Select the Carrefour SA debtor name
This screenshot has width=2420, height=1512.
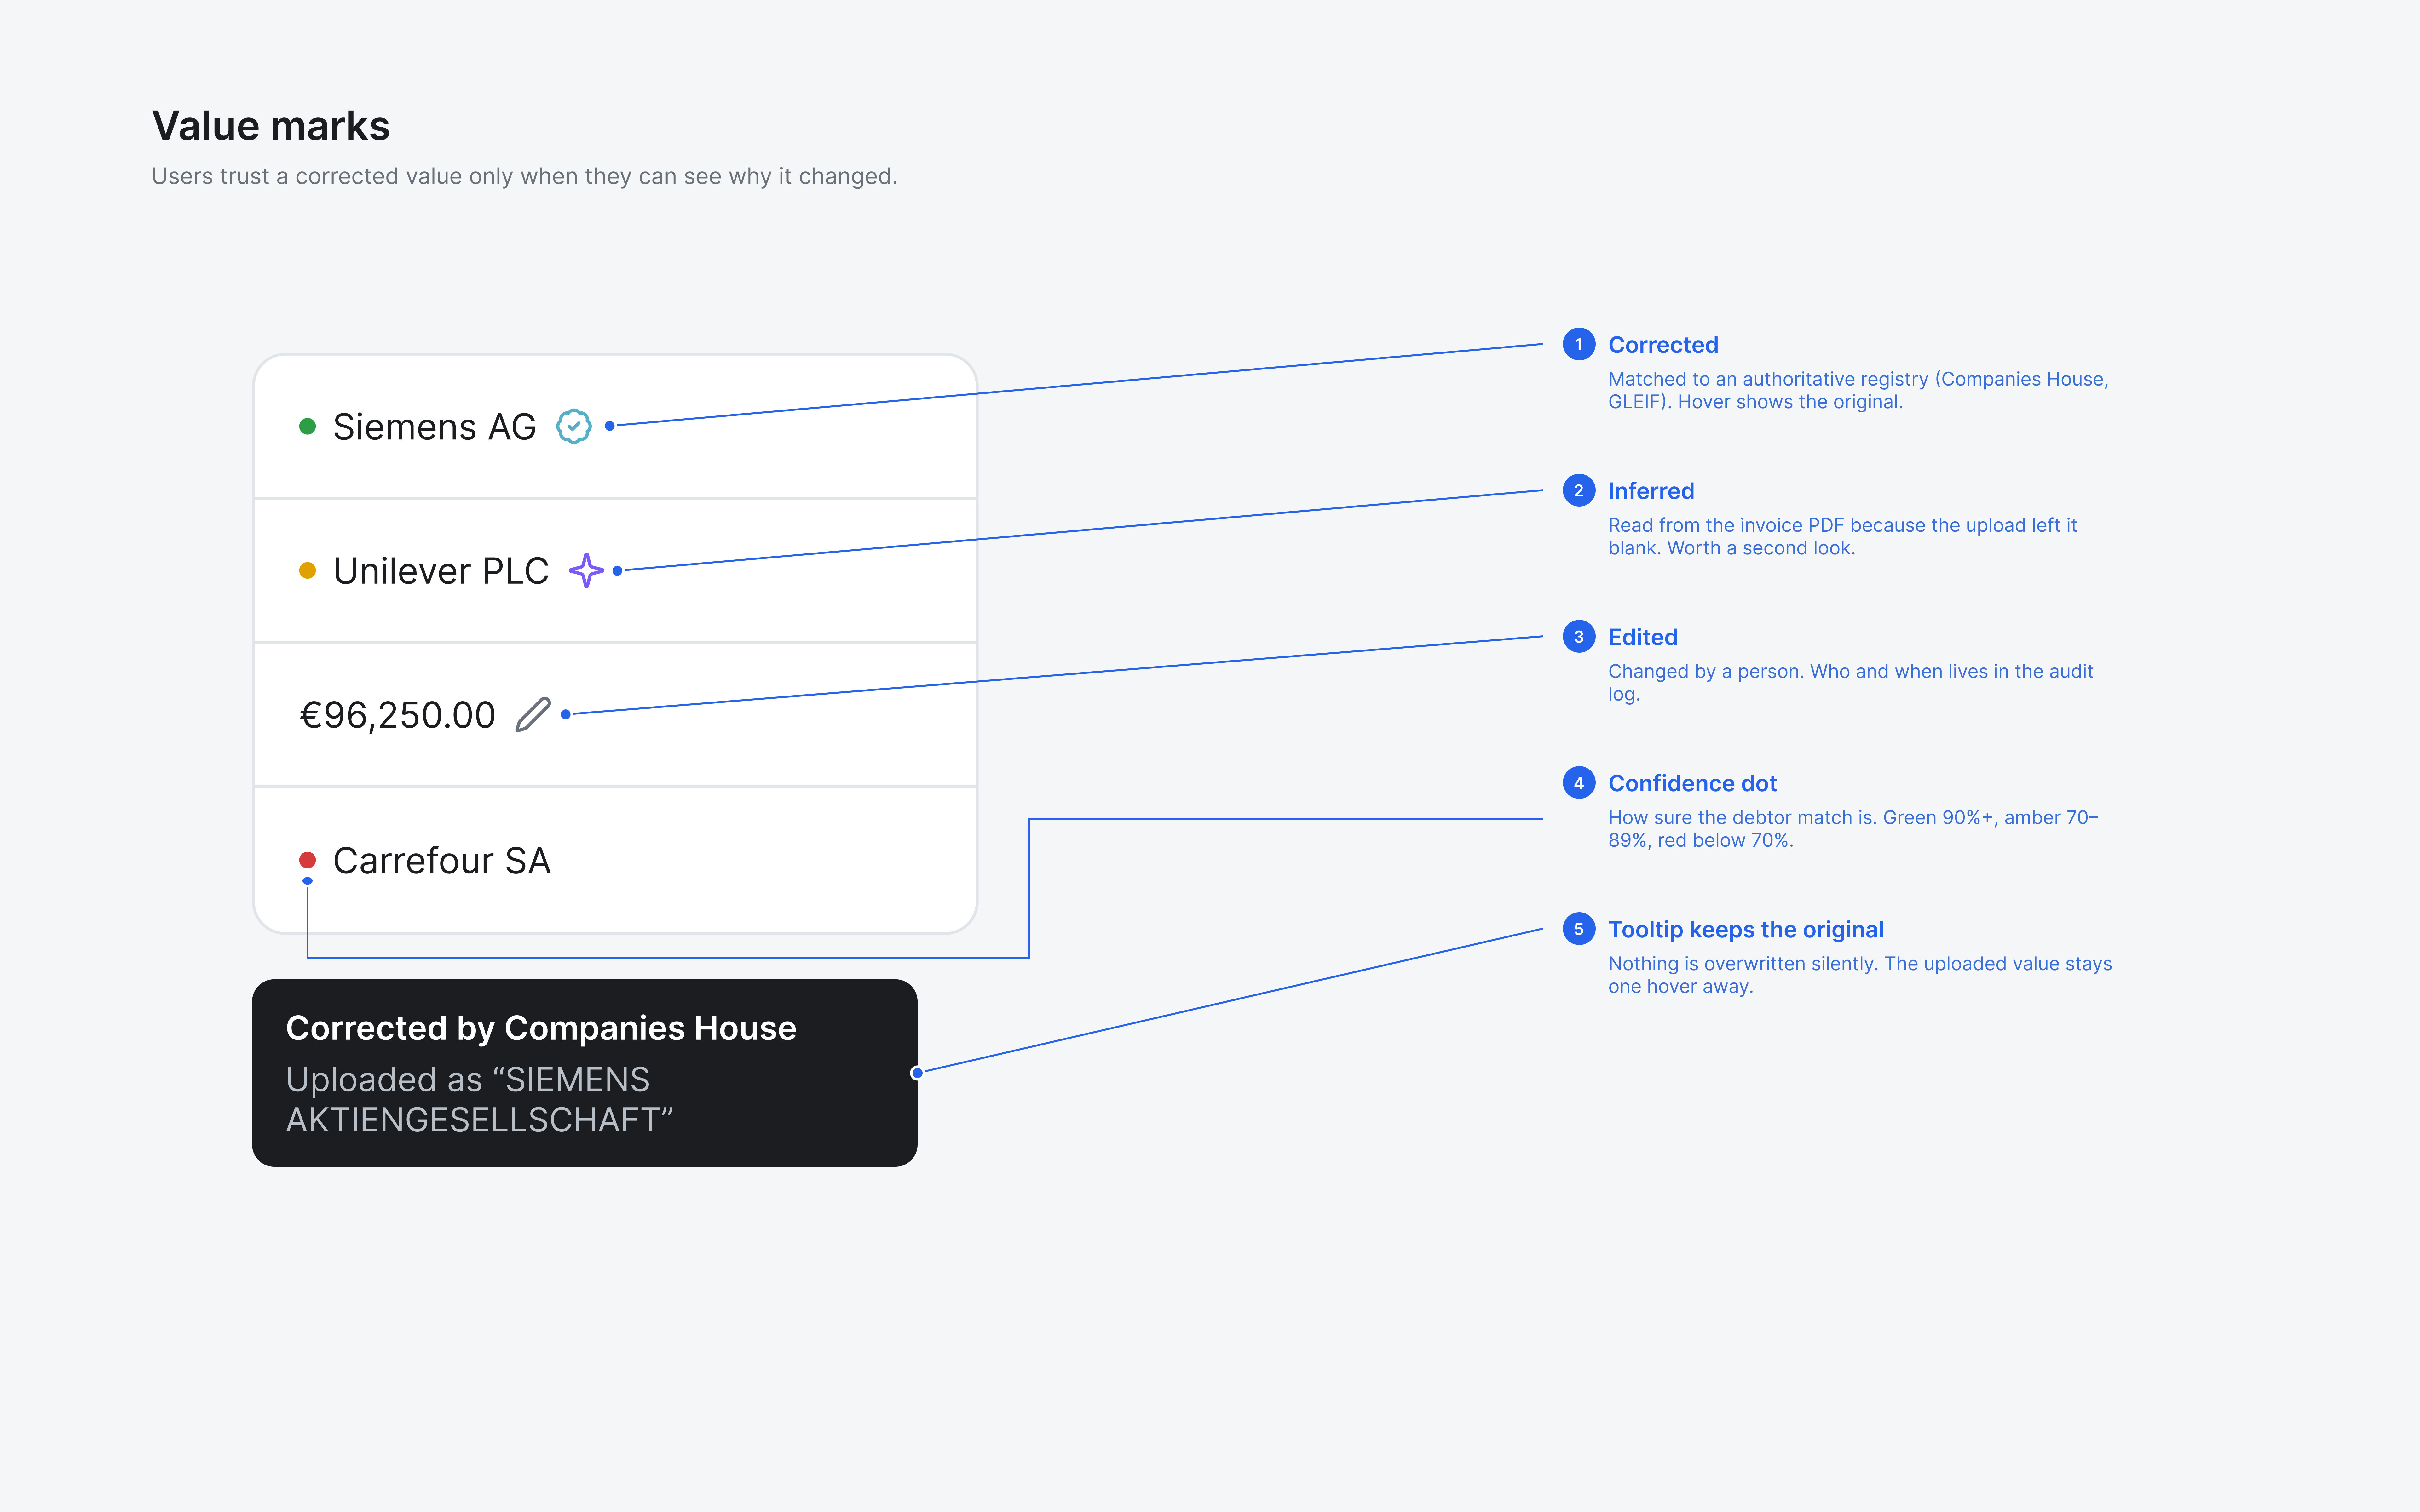tap(442, 860)
